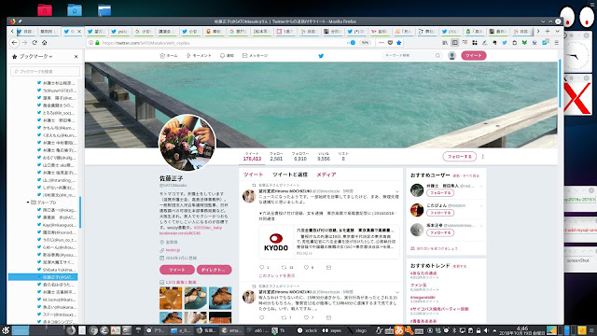597x336 pixels.
Task: Click the bookmark search field
Action: (46, 71)
